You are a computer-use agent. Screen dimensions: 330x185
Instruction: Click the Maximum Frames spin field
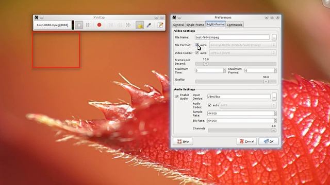(x=259, y=70)
